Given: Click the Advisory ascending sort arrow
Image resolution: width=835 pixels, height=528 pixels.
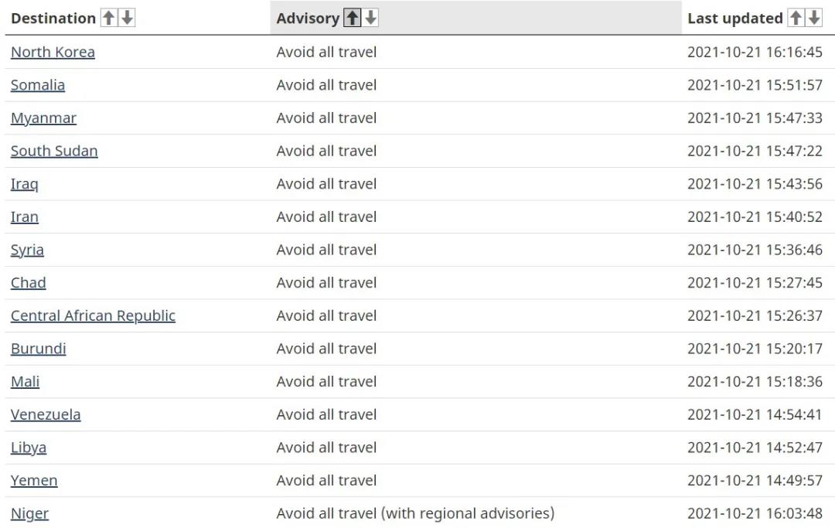Looking at the screenshot, I should pos(352,18).
